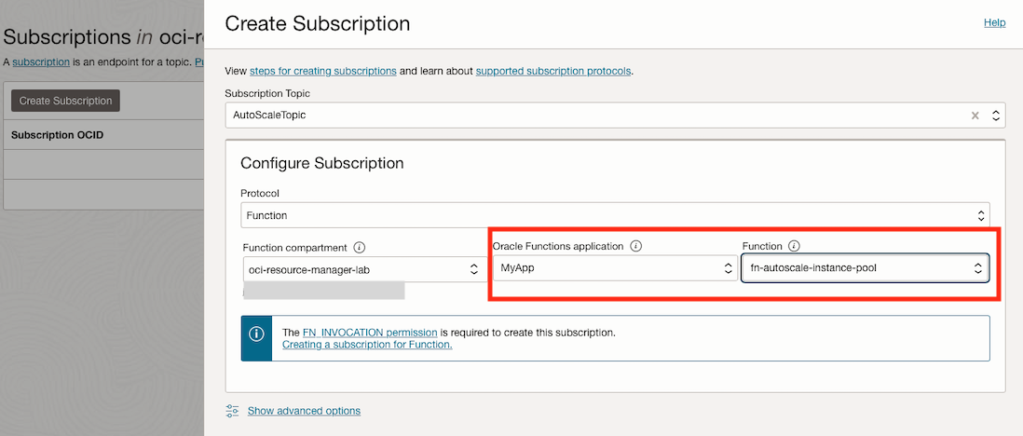Open the Protocol dropdown showing Function

coord(615,214)
